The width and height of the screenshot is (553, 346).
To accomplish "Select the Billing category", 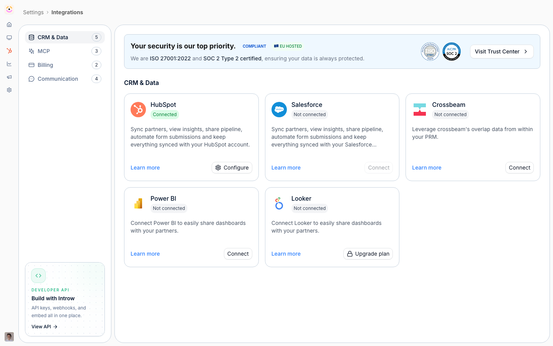I will tap(65, 65).
